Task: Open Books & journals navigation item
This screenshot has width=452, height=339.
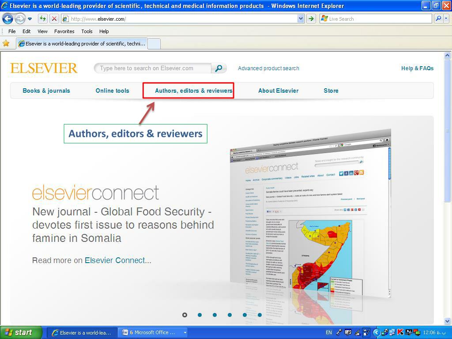Action: pyautogui.click(x=46, y=90)
